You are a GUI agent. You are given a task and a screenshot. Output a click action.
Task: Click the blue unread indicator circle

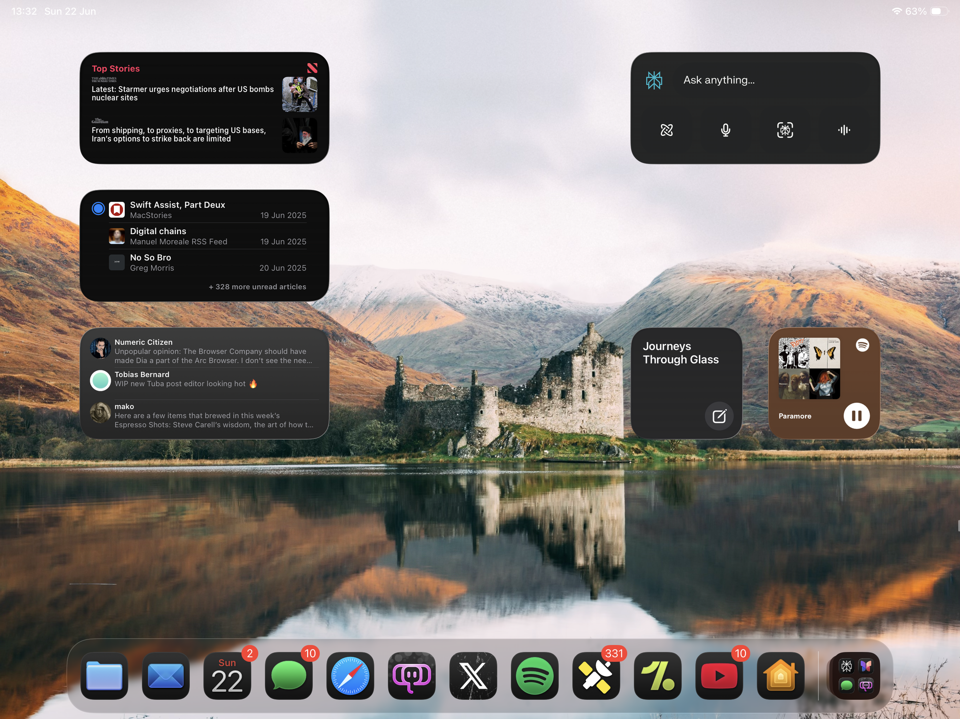point(98,209)
